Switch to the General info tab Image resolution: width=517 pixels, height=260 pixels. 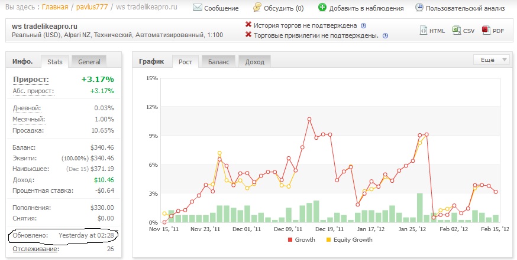pos(89,62)
